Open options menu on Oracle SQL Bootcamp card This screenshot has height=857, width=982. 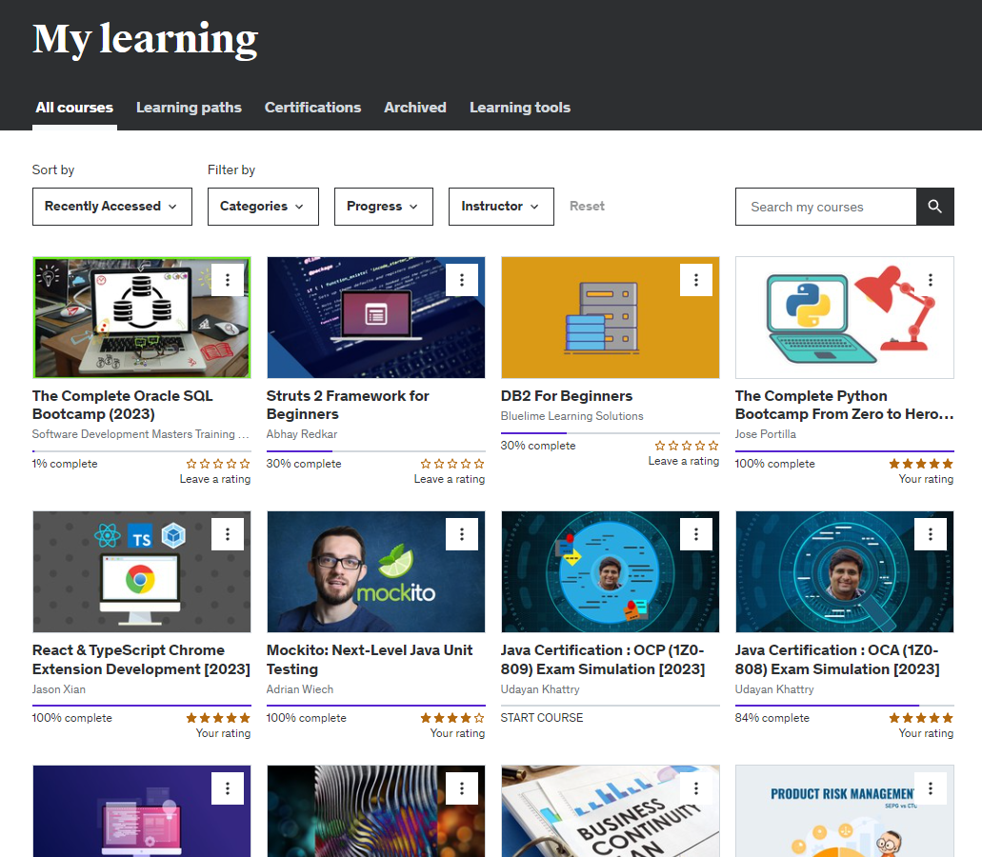coord(228,280)
